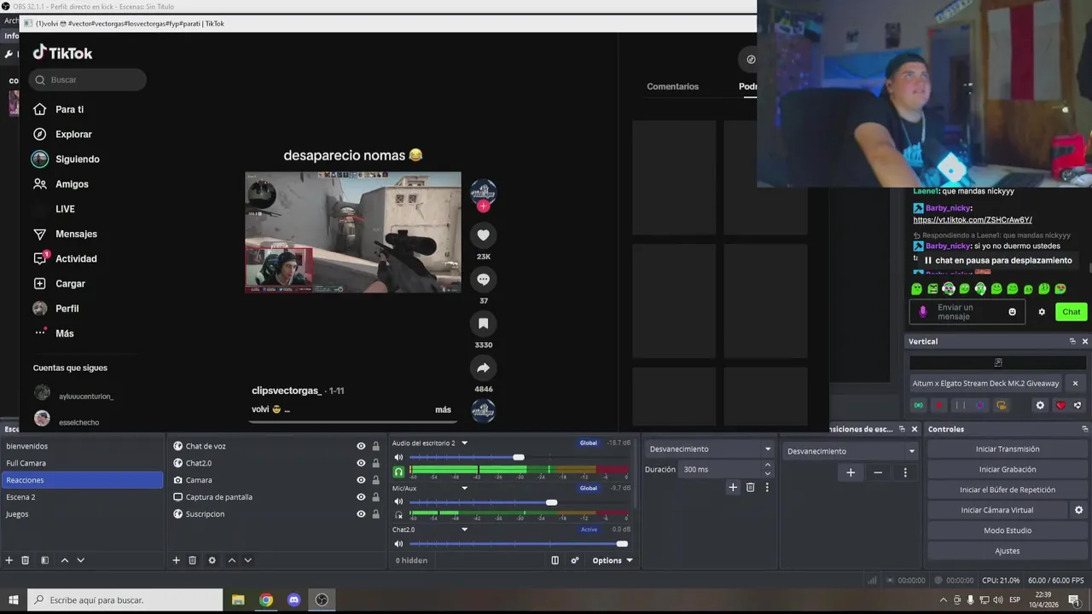Viewport: 1092px width, 614px height.
Task: Open TikTok Mensajes page
Action: pyautogui.click(x=76, y=235)
